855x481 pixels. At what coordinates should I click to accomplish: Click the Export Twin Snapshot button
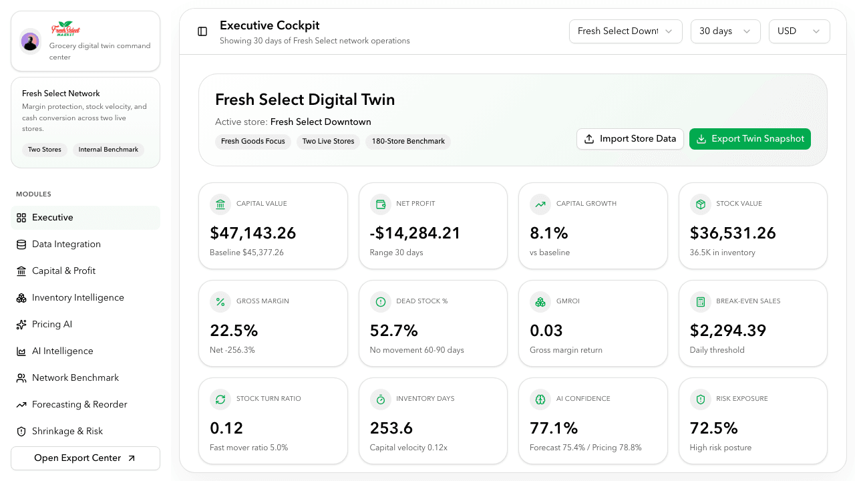tap(749, 138)
